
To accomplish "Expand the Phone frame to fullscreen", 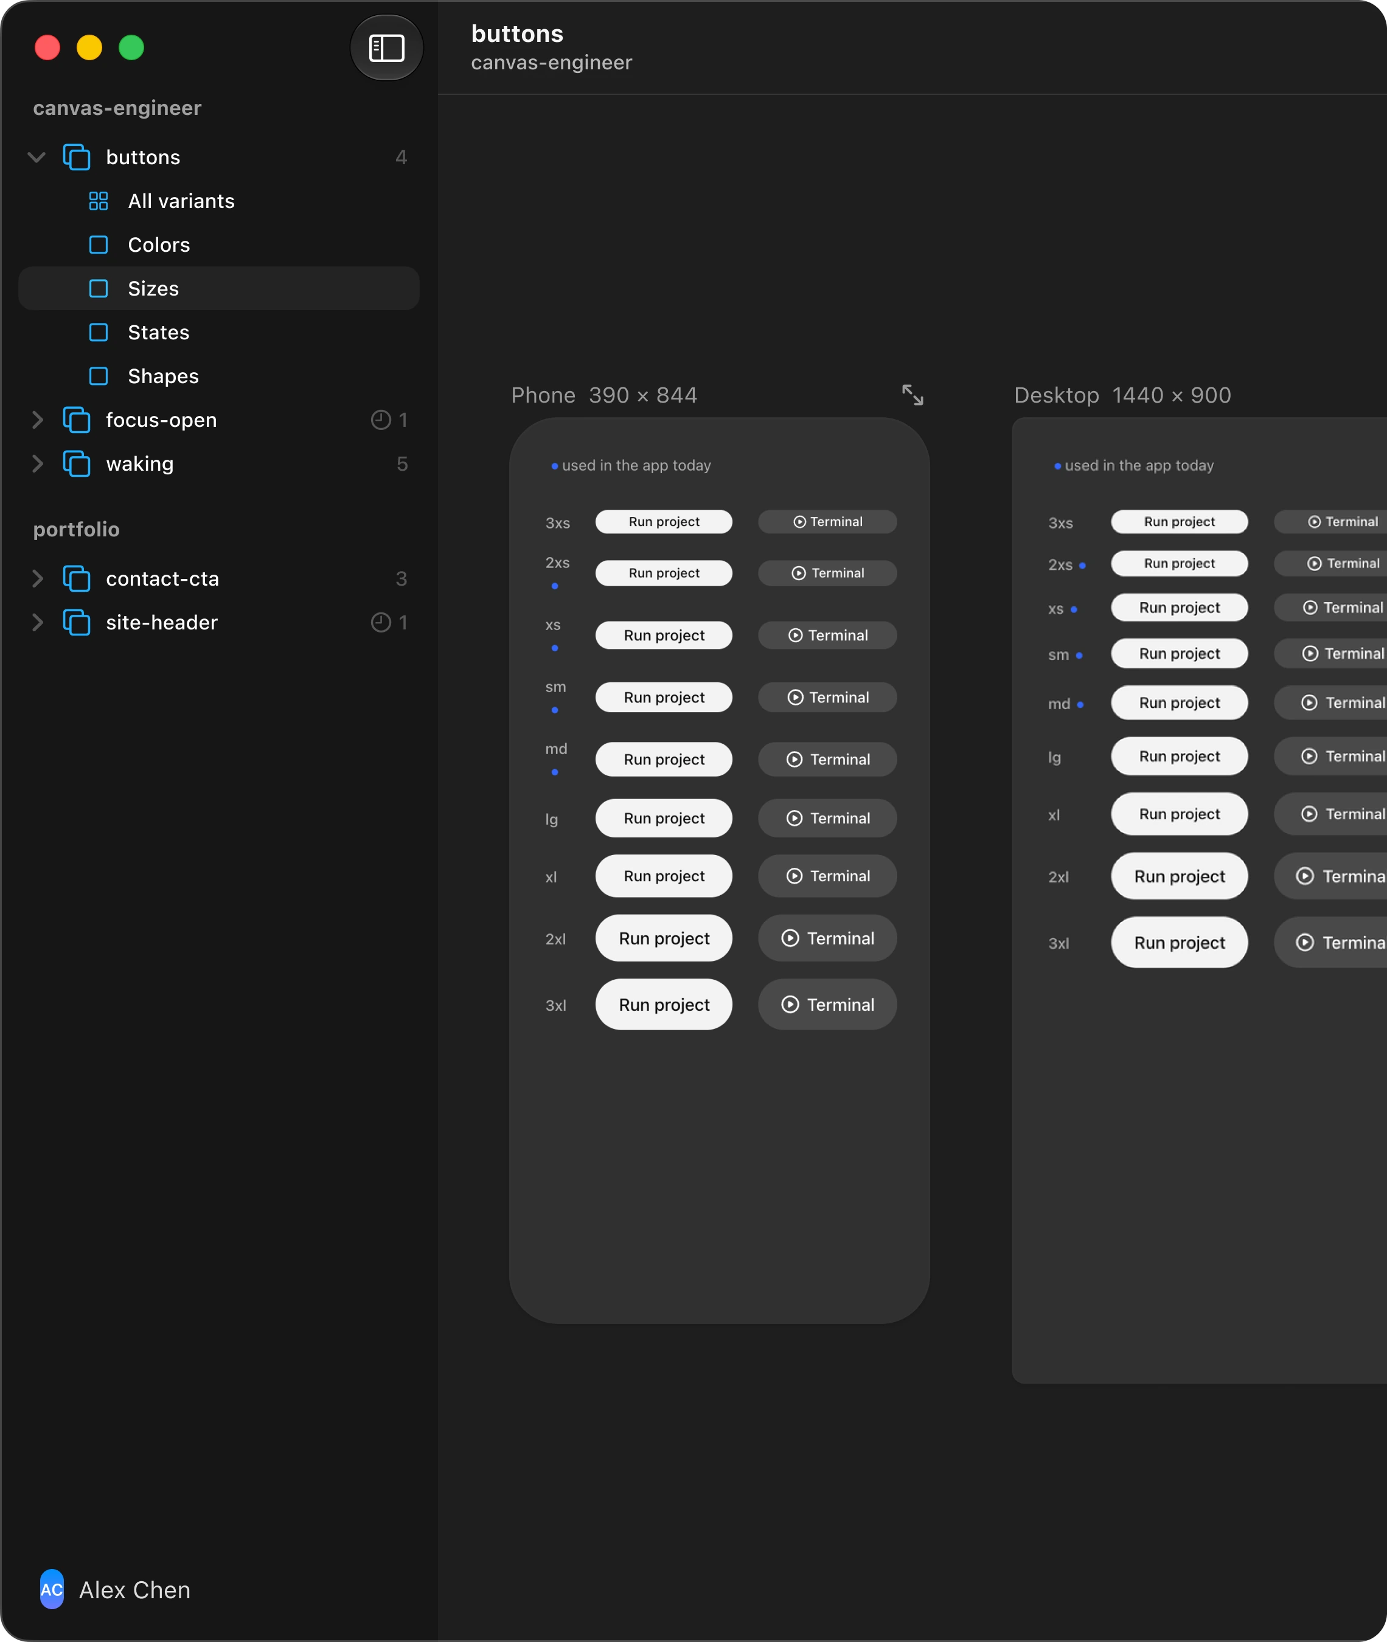I will tap(912, 395).
